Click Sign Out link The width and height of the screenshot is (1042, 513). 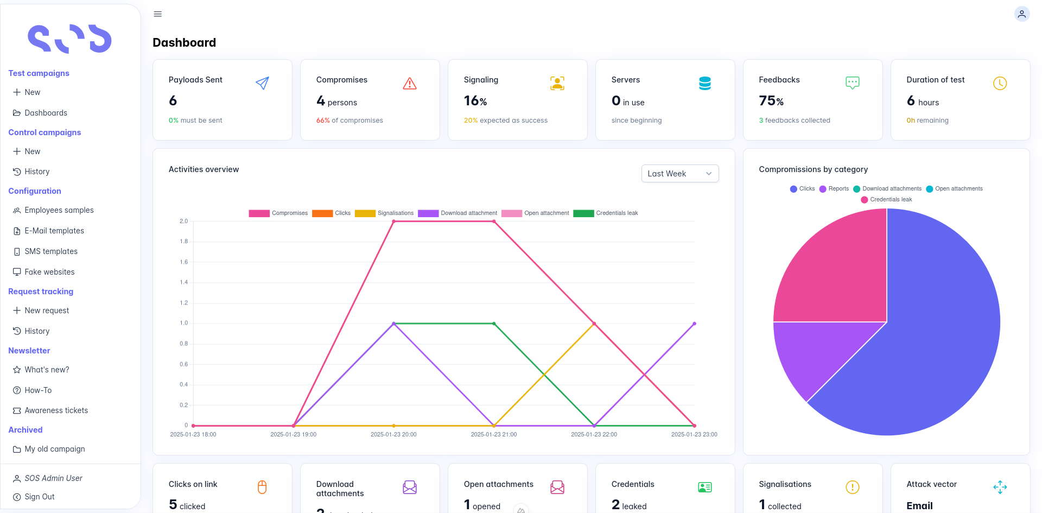click(x=39, y=497)
